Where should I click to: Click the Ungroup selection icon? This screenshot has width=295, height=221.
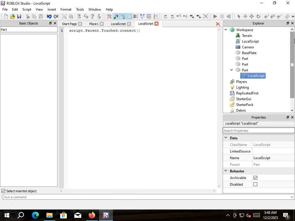[71, 16]
